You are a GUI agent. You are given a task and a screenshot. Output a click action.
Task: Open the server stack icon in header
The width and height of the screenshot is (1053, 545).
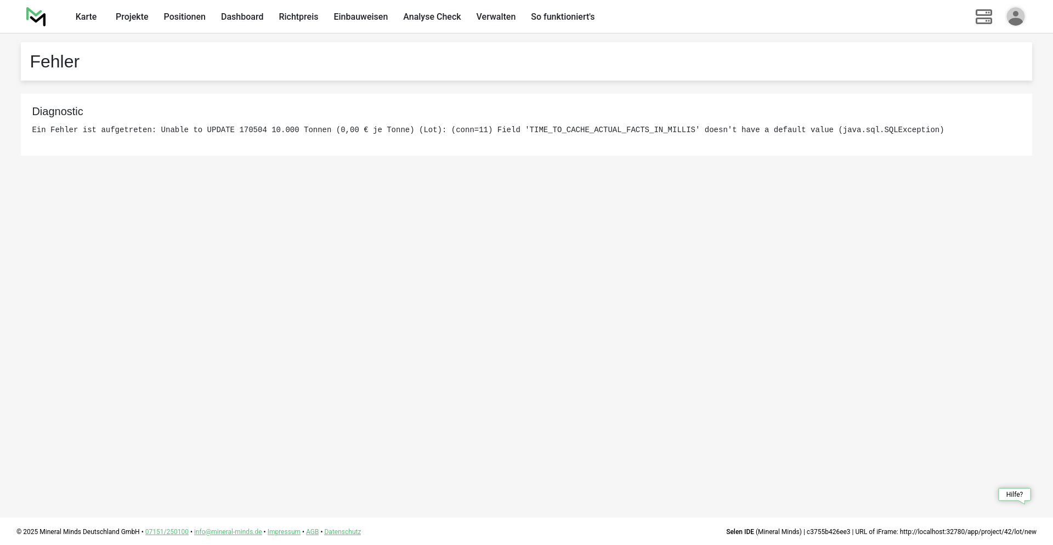tap(983, 17)
